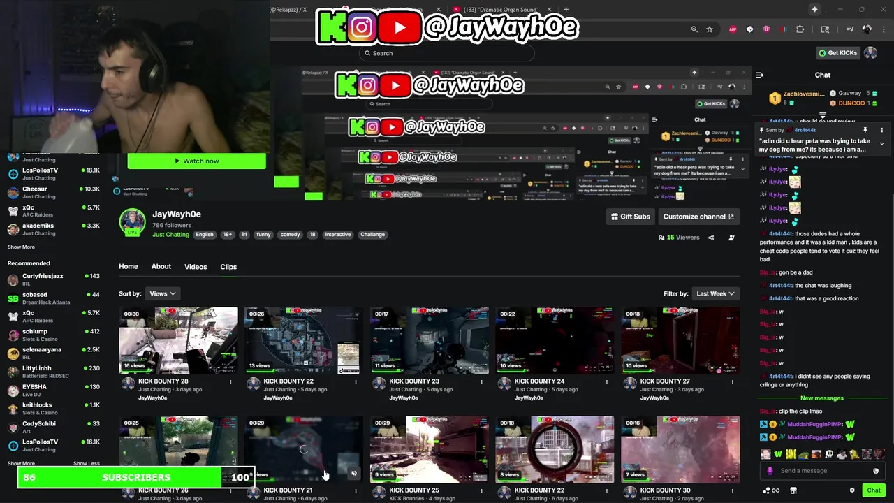Viewport: 894px width, 503px height.
Task: Open new browser tab plus button
Action: [x=566, y=10]
